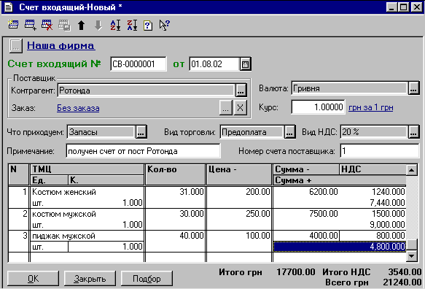
Task: Click the НДС column header
Action: [x=373, y=169]
